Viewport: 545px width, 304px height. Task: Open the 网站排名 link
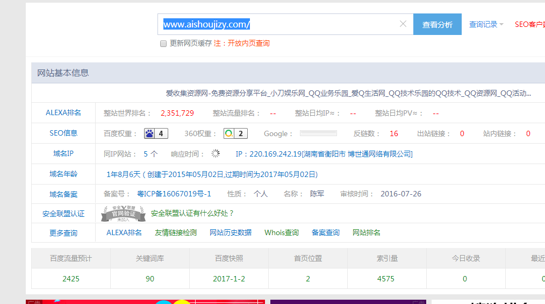[x=367, y=232]
